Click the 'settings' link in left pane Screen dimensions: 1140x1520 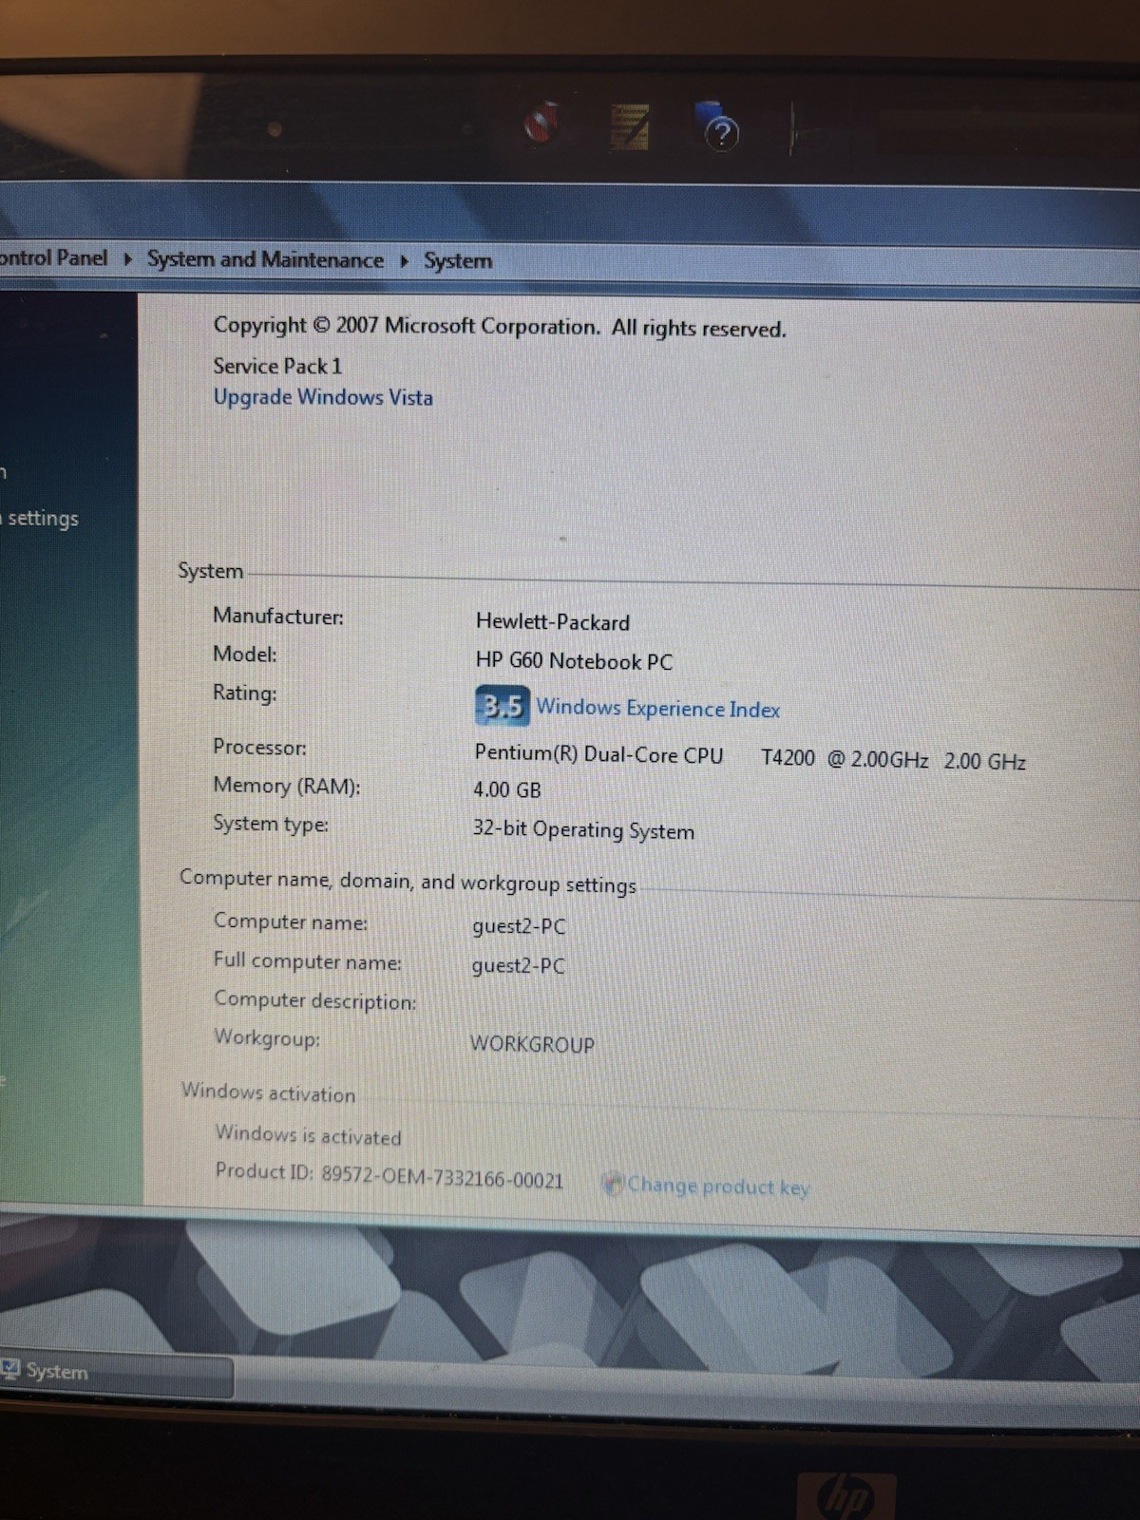pos(43,519)
